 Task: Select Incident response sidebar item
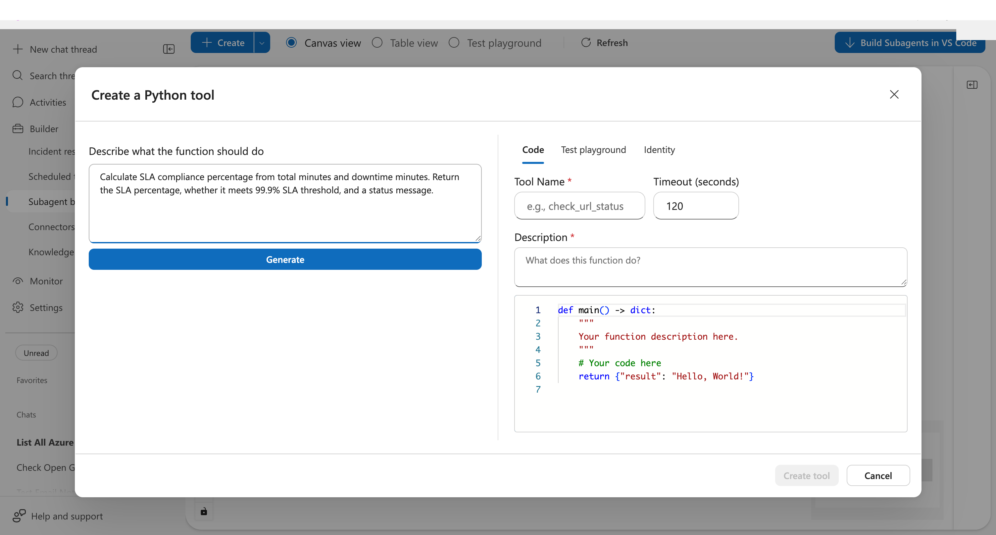point(51,152)
